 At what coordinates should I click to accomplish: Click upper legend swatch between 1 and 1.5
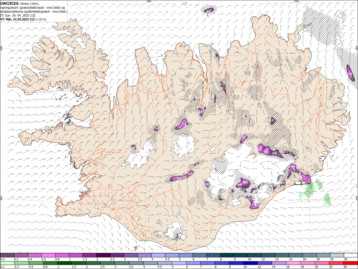tap(76, 255)
